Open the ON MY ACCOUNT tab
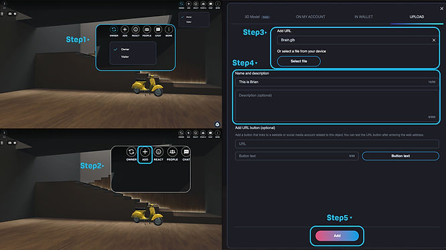This screenshot has height=250, width=446. point(310,17)
